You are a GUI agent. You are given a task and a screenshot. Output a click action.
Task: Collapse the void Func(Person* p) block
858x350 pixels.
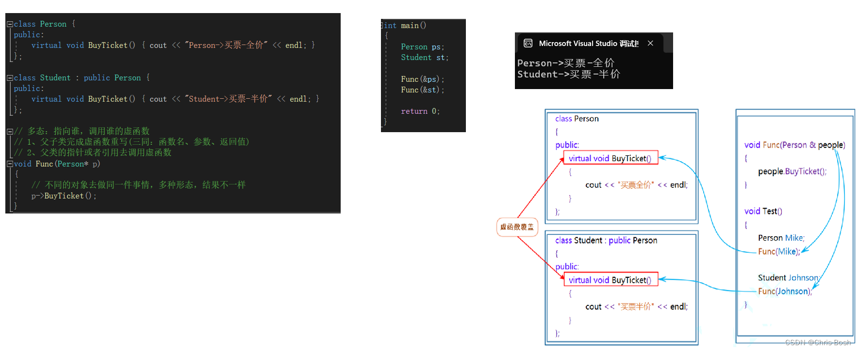10,164
